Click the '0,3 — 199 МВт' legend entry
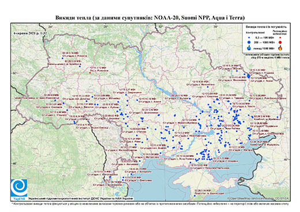 pyautogui.click(x=265, y=37)
